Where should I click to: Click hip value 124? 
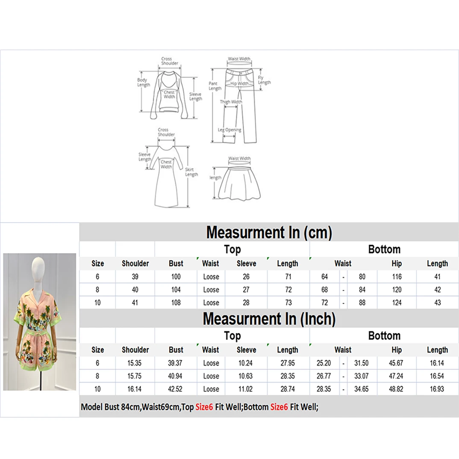pos(397,303)
